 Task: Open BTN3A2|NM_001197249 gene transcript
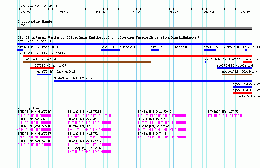[x=34, y=115]
